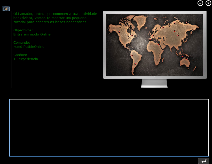Screen dimensions: 212x164
Task: Select the China map marker
Action: pyautogui.click(x=178, y=35)
